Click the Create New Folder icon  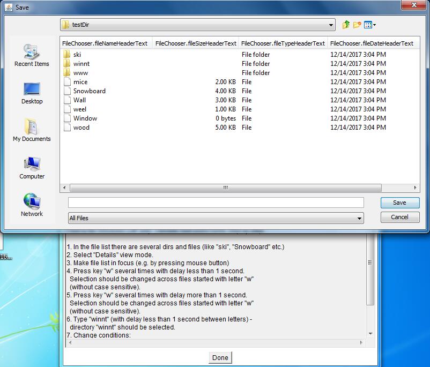pos(357,25)
